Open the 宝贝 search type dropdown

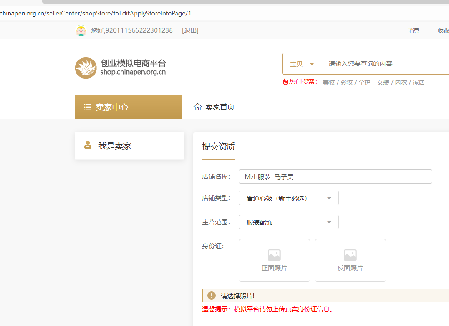coord(302,64)
